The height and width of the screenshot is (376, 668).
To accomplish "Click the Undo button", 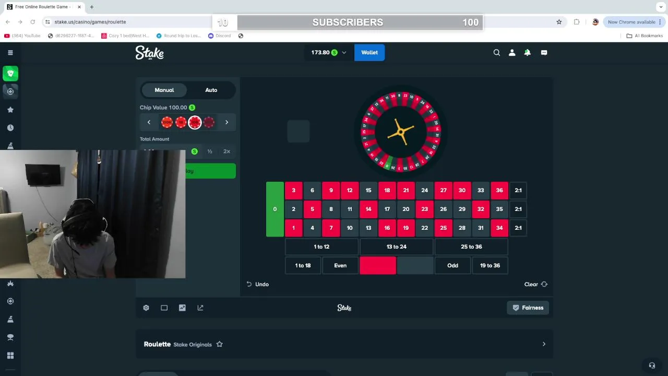I will (258, 284).
